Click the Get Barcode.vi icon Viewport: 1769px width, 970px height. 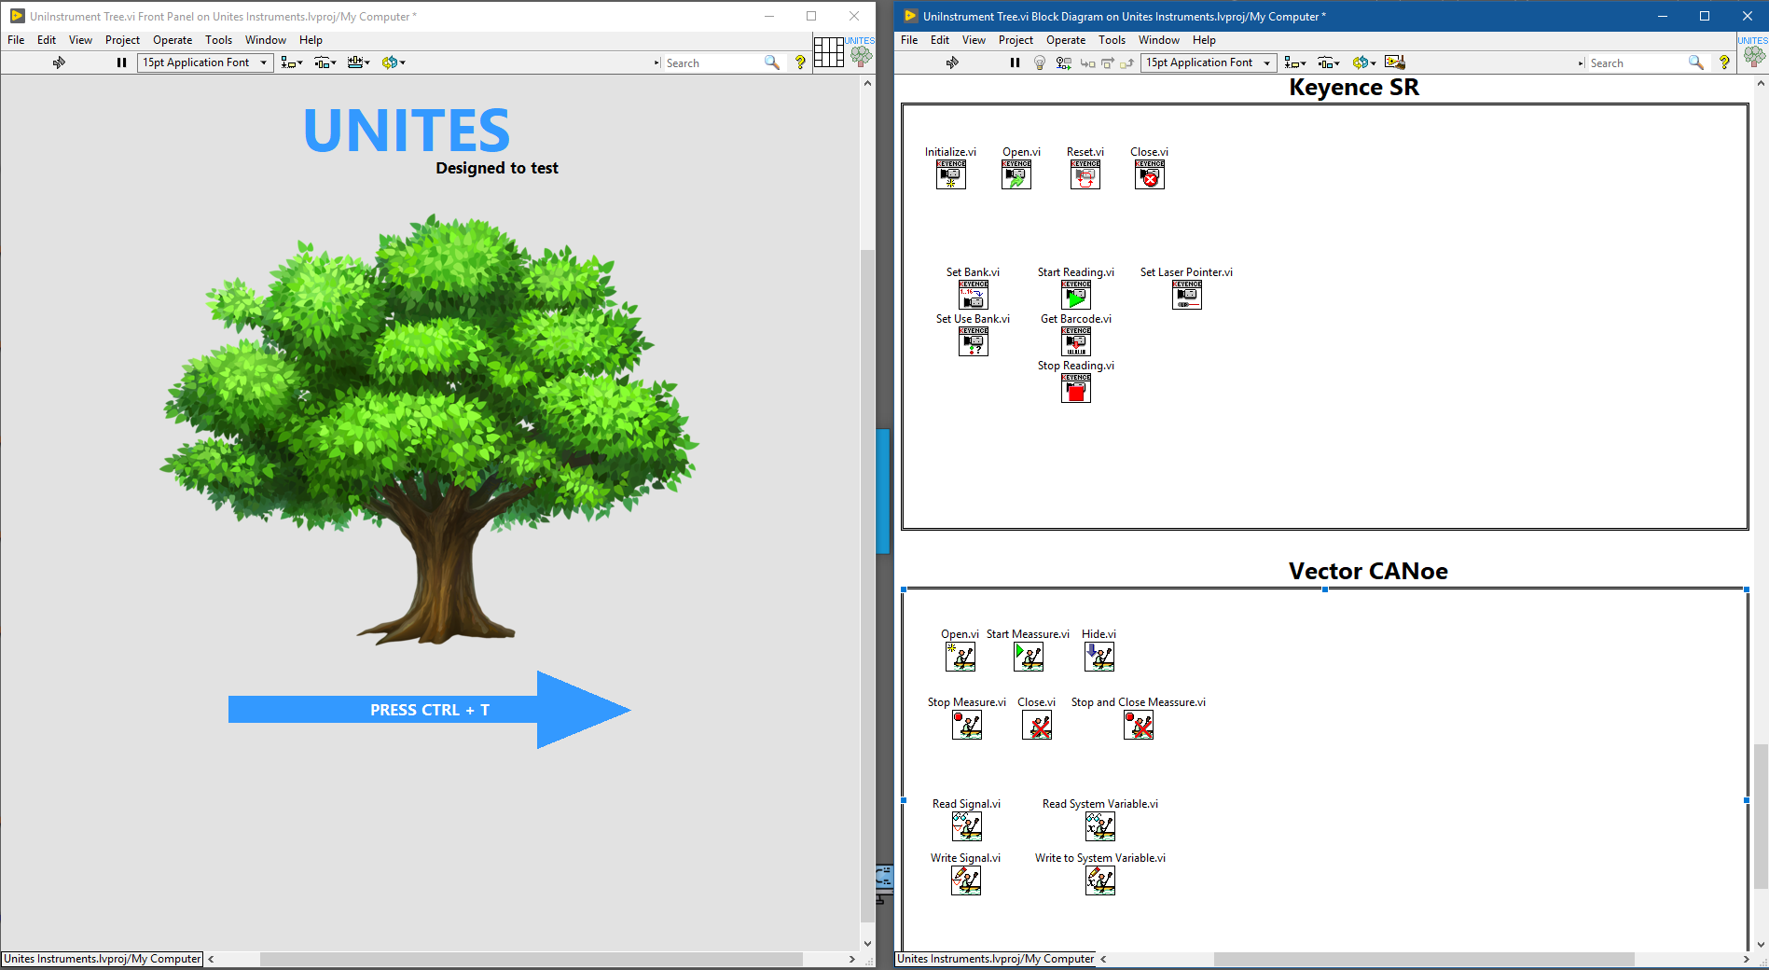(1075, 342)
